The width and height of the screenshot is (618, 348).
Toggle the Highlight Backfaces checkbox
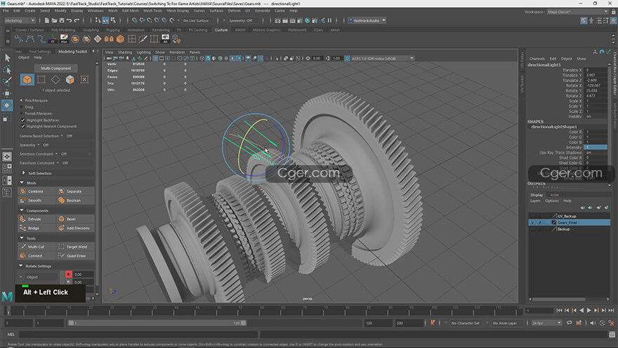(x=23, y=120)
